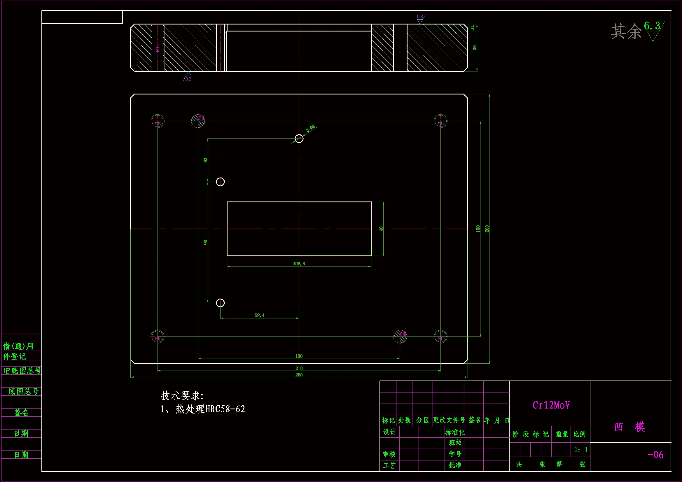Select the Ø6 hole on the vertical centerline
Viewport: 682px width, 482px height.
pyautogui.click(x=299, y=139)
